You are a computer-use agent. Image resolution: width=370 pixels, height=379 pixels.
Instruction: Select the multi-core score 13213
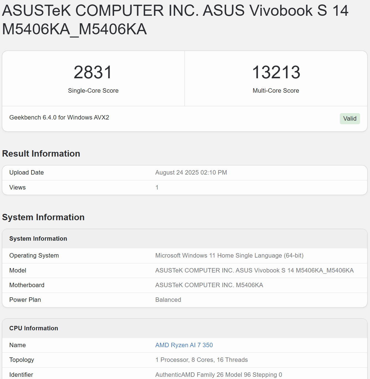tap(276, 72)
